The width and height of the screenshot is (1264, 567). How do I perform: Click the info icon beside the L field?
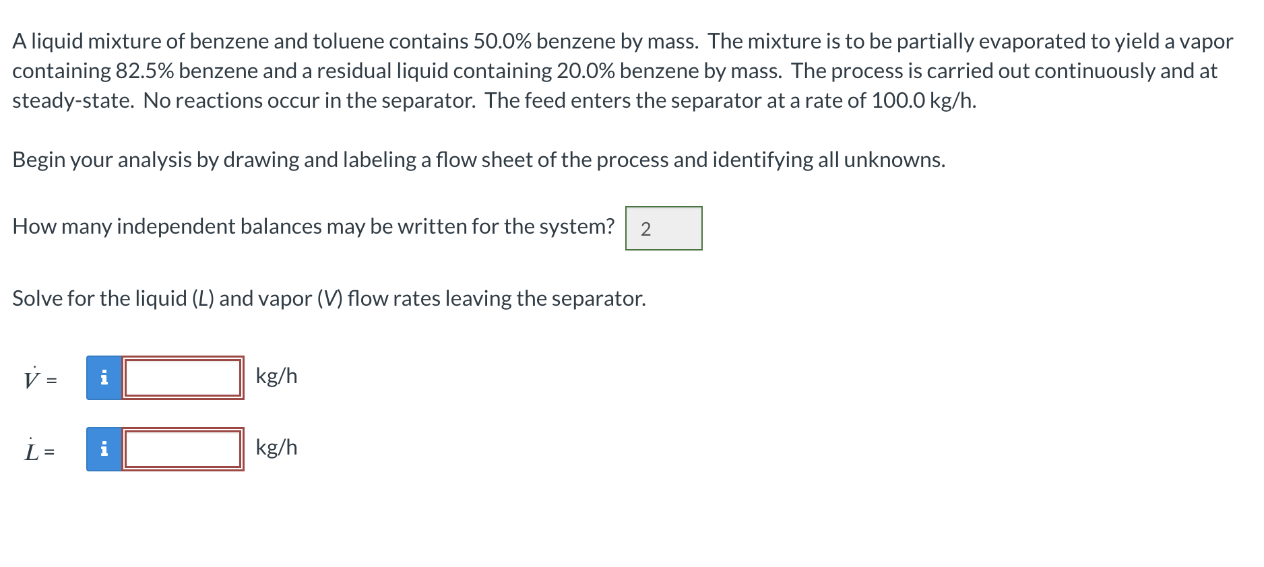[103, 448]
